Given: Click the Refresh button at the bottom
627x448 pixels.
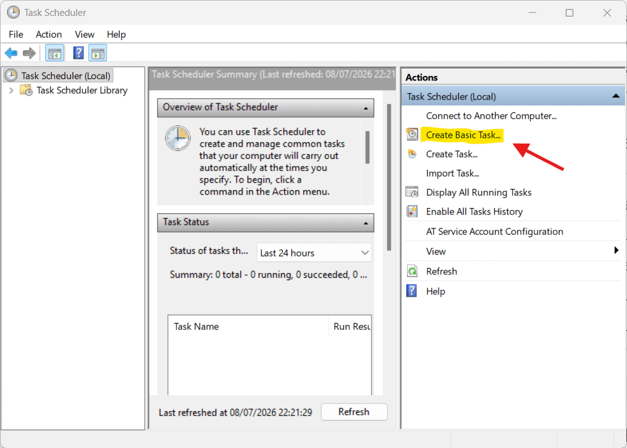Looking at the screenshot, I should coord(354,412).
